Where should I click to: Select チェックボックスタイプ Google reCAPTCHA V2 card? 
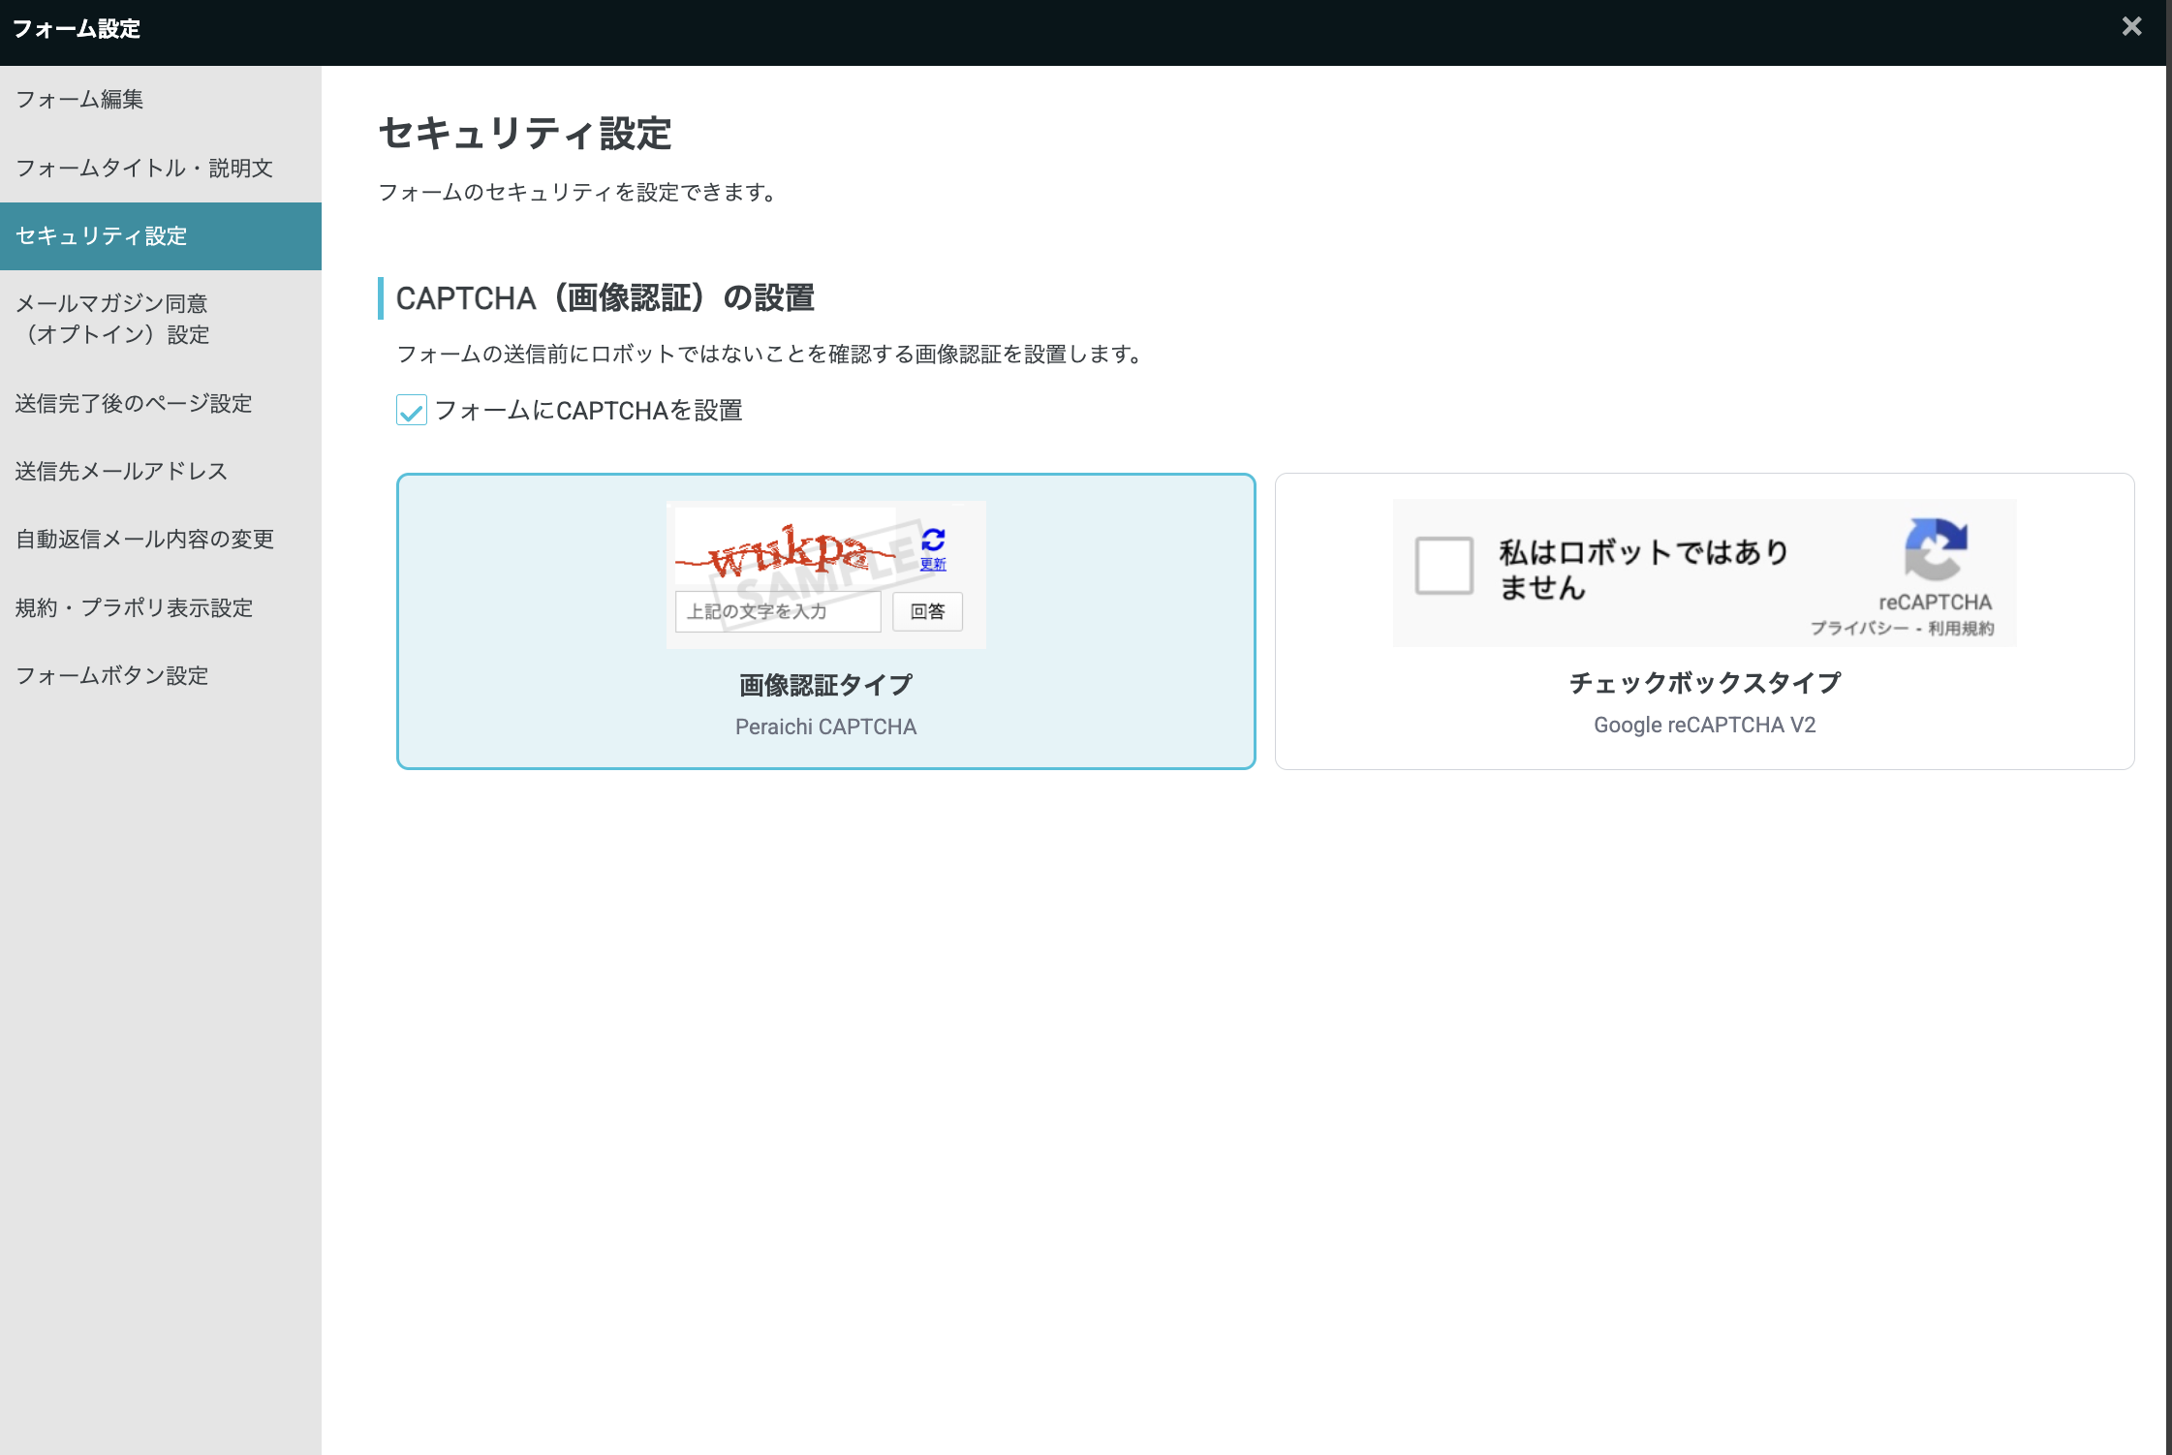[x=1704, y=621]
